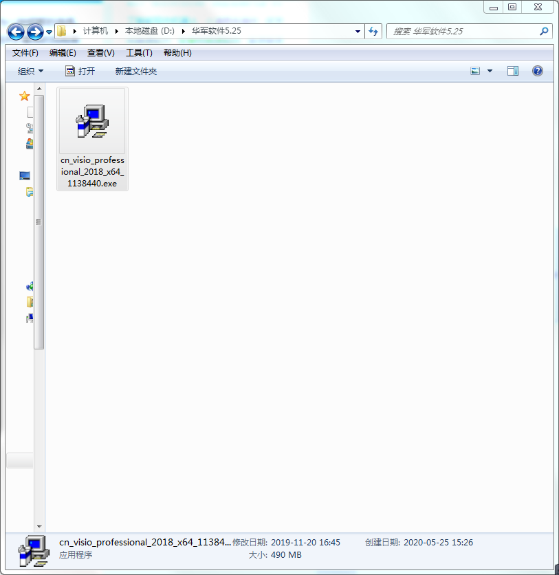Expand the address bar history dropdown
Screen dimensions: 559x575
(x=357, y=31)
